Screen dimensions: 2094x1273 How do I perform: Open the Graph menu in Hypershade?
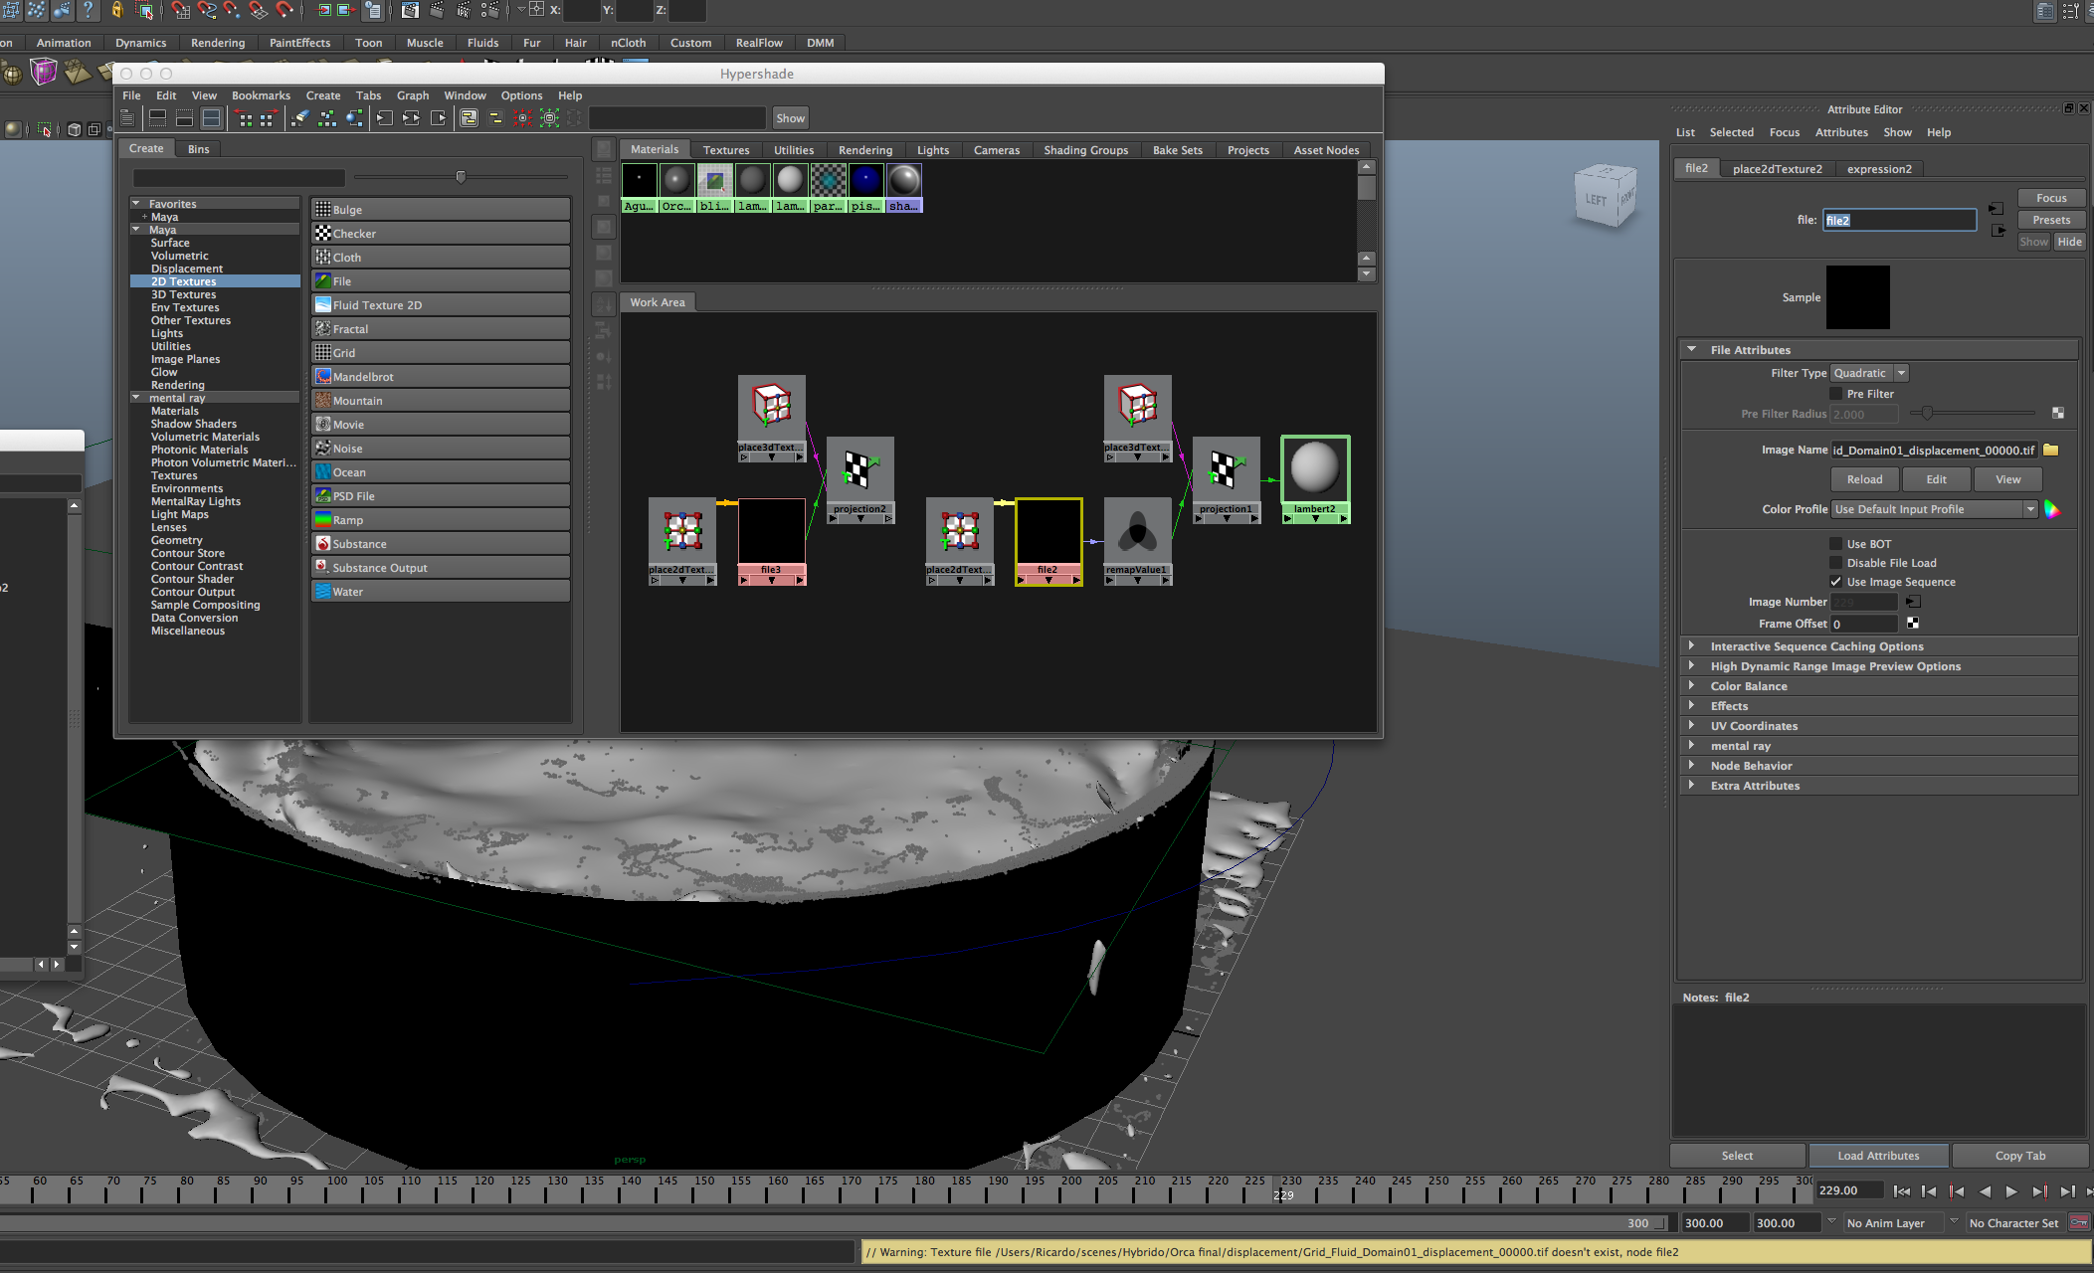[x=413, y=95]
